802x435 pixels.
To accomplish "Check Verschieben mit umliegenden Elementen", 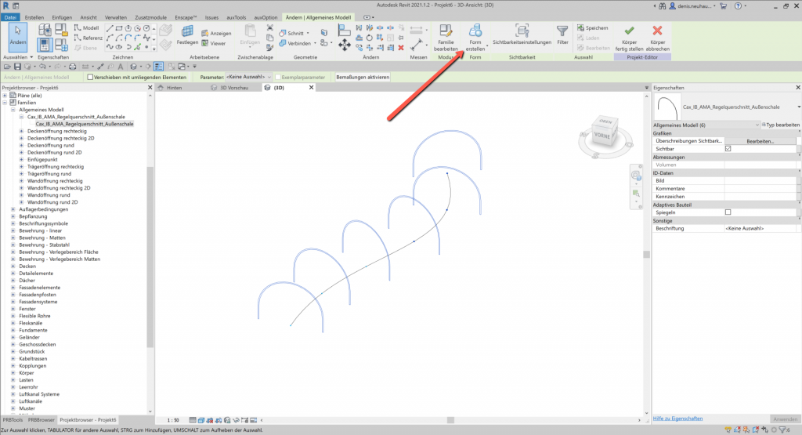I will tap(91, 78).
